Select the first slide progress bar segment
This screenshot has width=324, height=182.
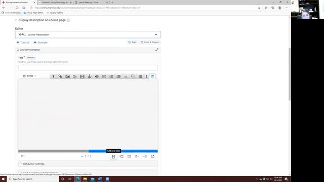coord(53,151)
